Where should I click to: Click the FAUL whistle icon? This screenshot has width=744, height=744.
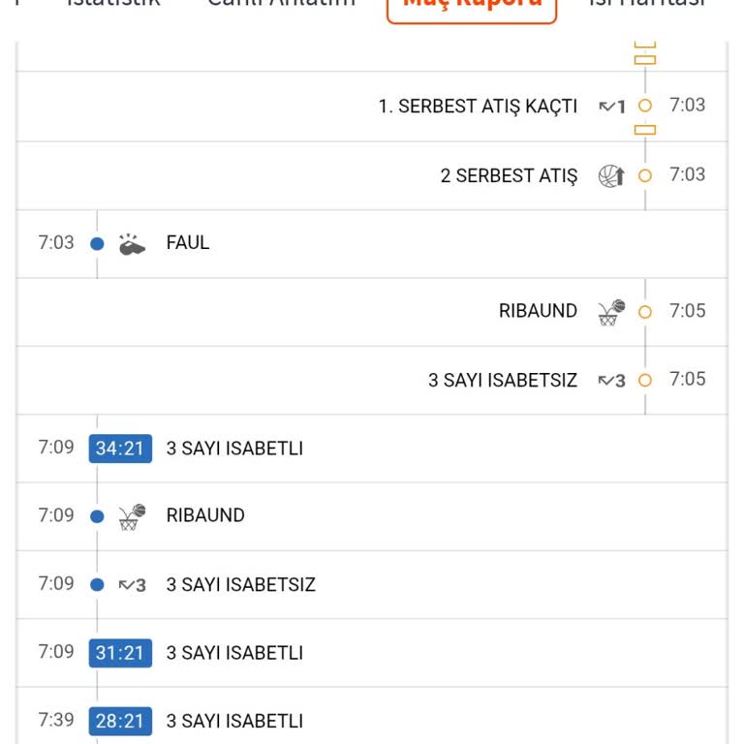point(132,244)
